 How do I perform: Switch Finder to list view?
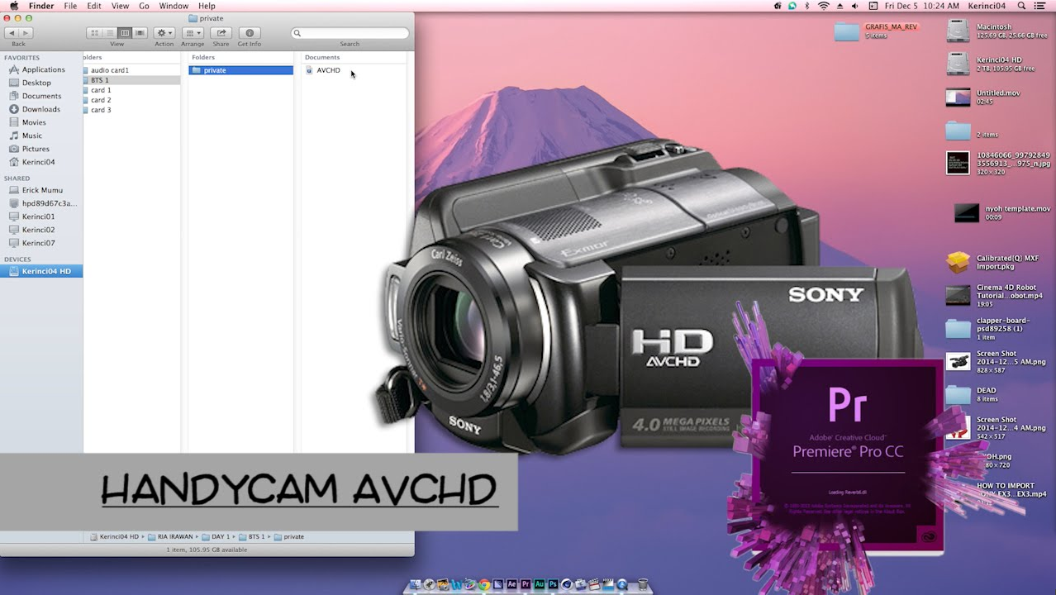pyautogui.click(x=109, y=33)
